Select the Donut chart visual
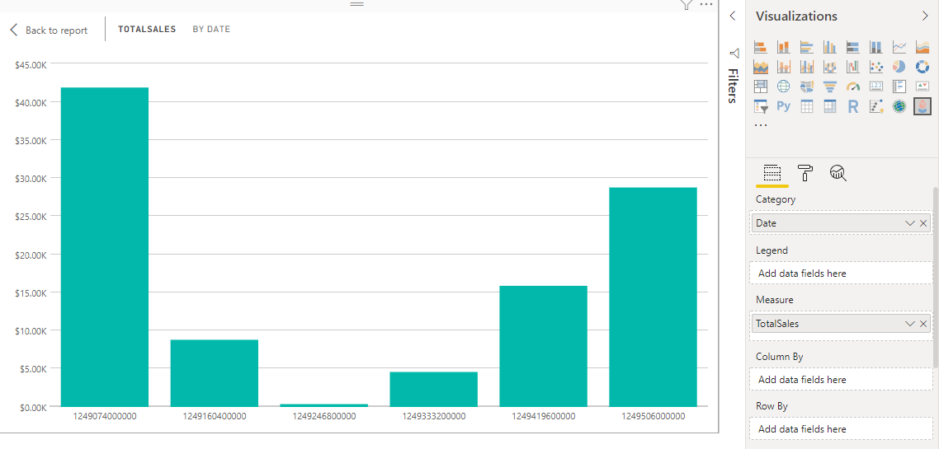 [922, 67]
